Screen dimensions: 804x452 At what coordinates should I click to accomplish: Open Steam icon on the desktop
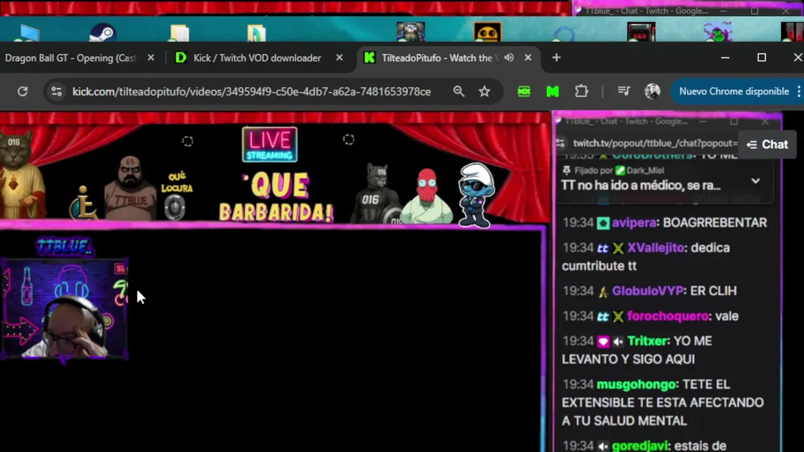(x=102, y=33)
